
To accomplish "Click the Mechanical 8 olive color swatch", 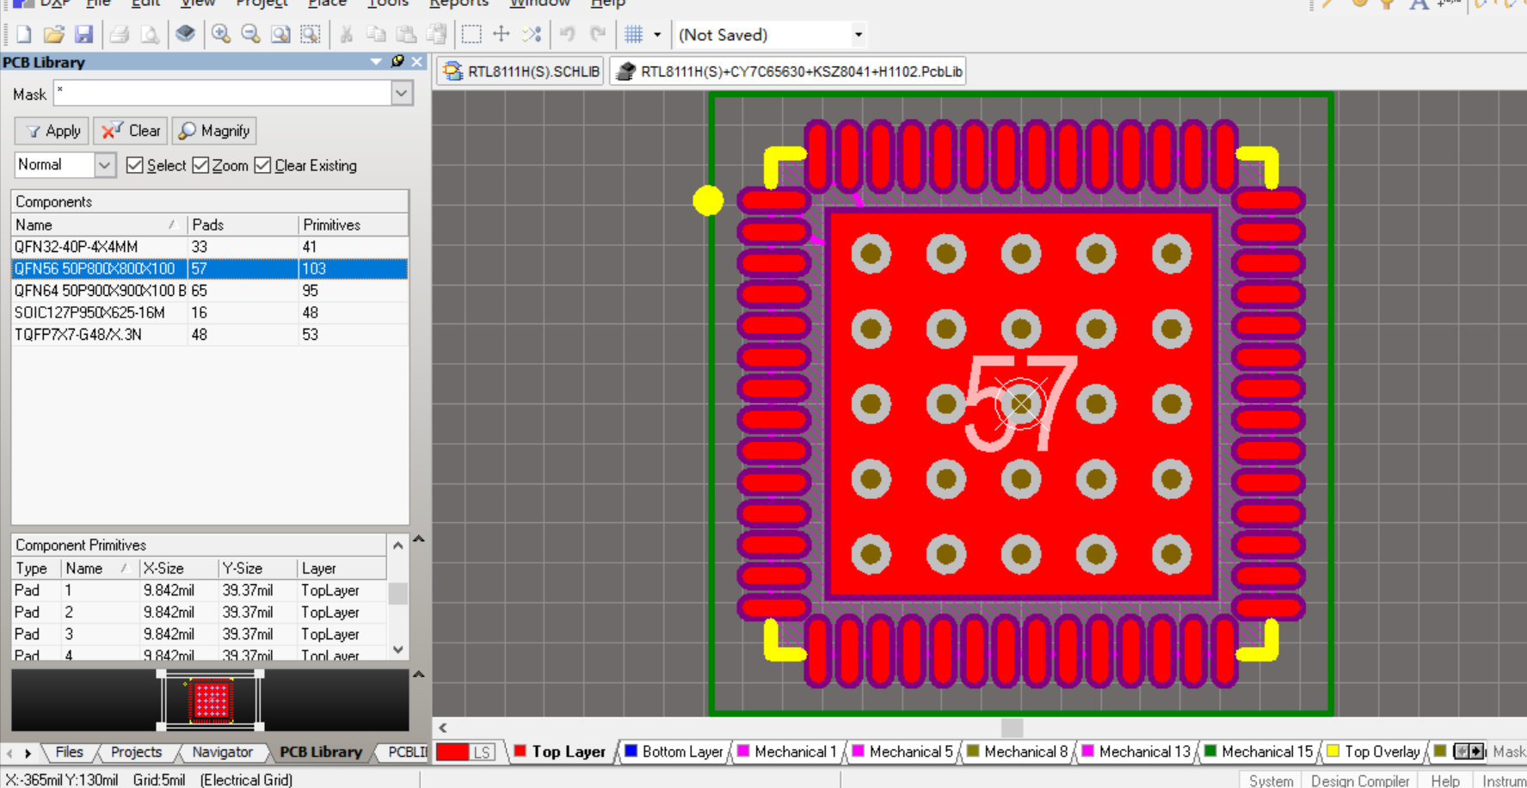I will (973, 751).
